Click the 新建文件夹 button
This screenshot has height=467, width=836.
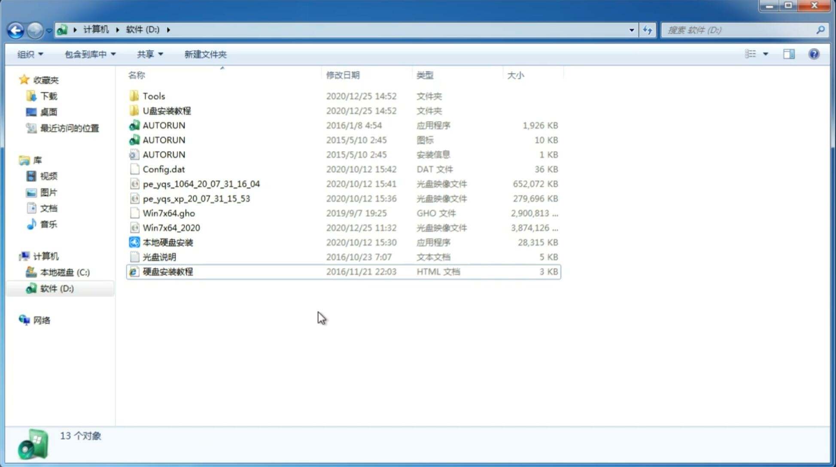click(205, 53)
